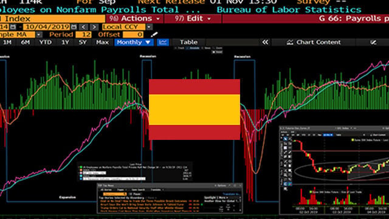The height and width of the screenshot is (219, 389).
Task: Select pointer tool in small futures chart toolbar
Action: [286, 139]
